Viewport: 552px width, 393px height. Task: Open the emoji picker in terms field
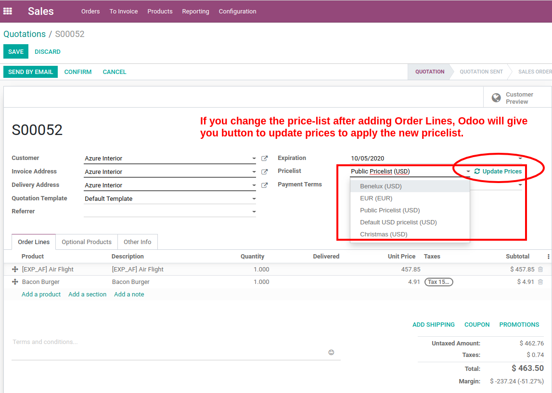[x=331, y=352]
